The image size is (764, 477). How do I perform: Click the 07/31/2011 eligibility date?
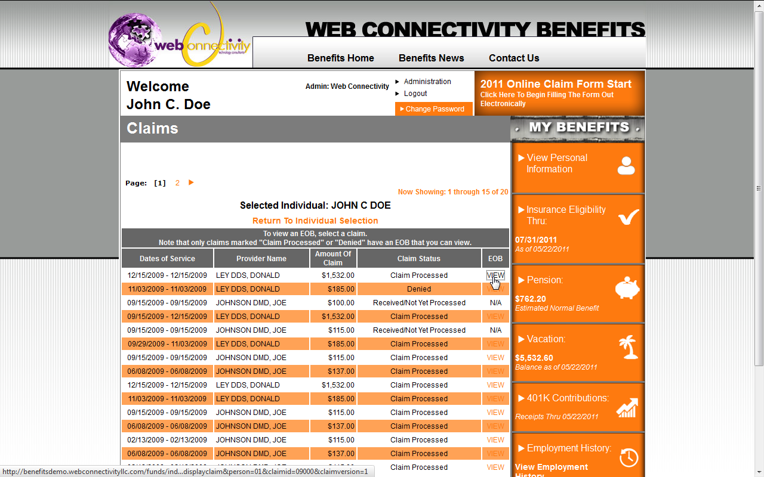point(536,240)
